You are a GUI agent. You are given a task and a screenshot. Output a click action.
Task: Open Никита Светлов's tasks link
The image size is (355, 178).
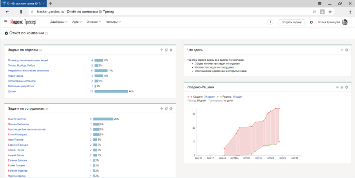[x=17, y=119]
